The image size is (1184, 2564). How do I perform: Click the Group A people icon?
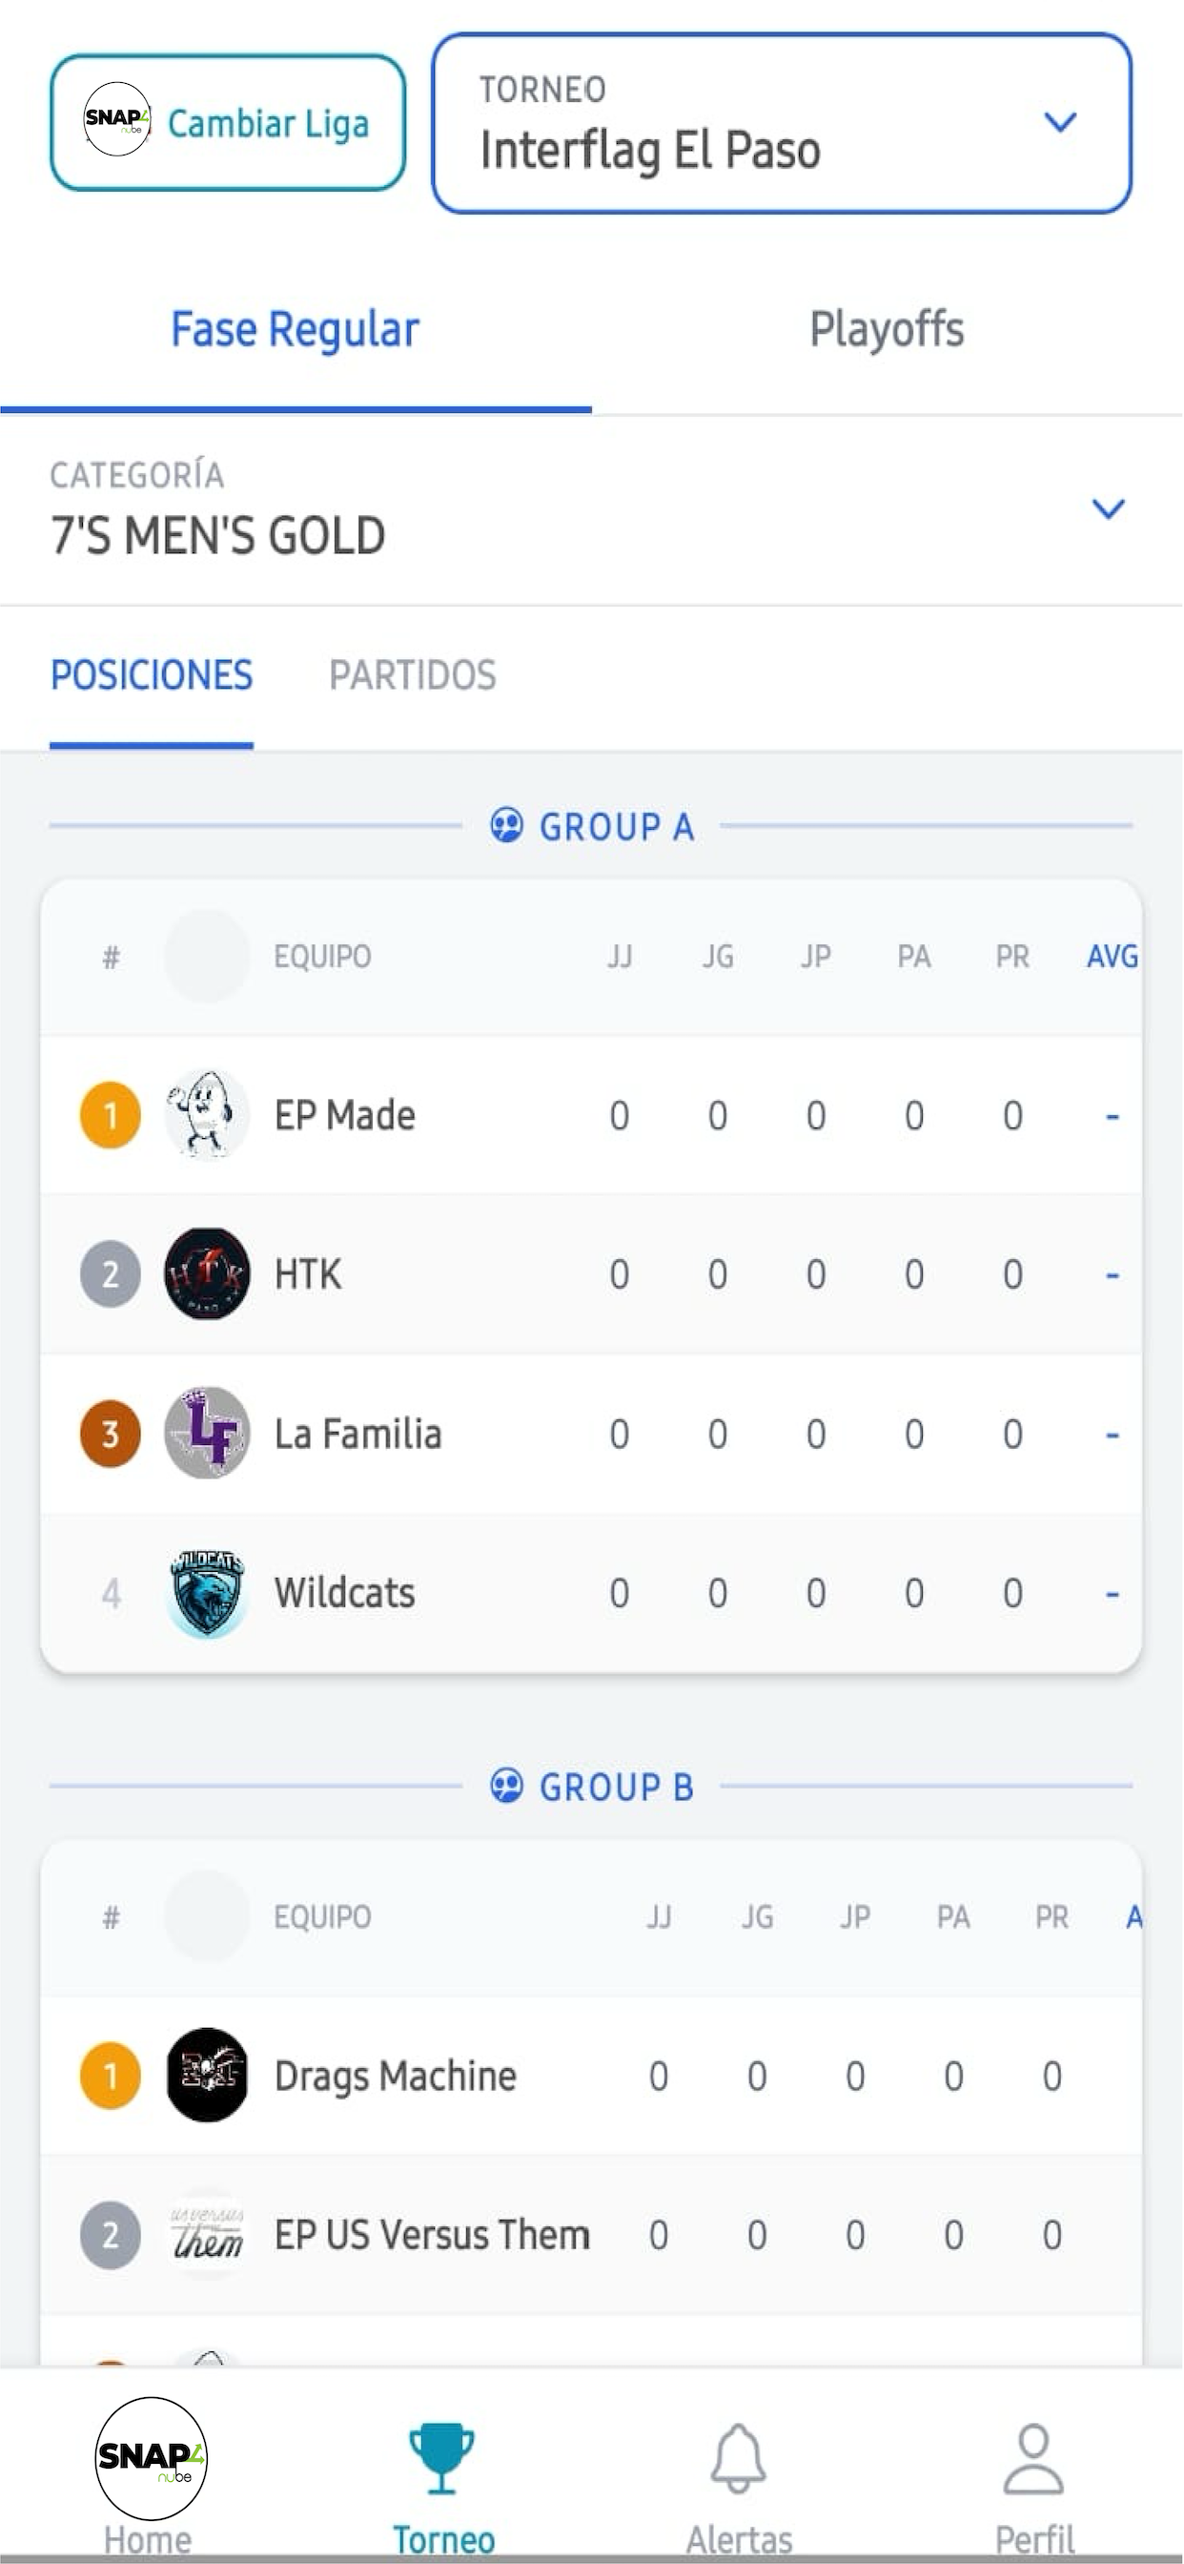point(506,826)
